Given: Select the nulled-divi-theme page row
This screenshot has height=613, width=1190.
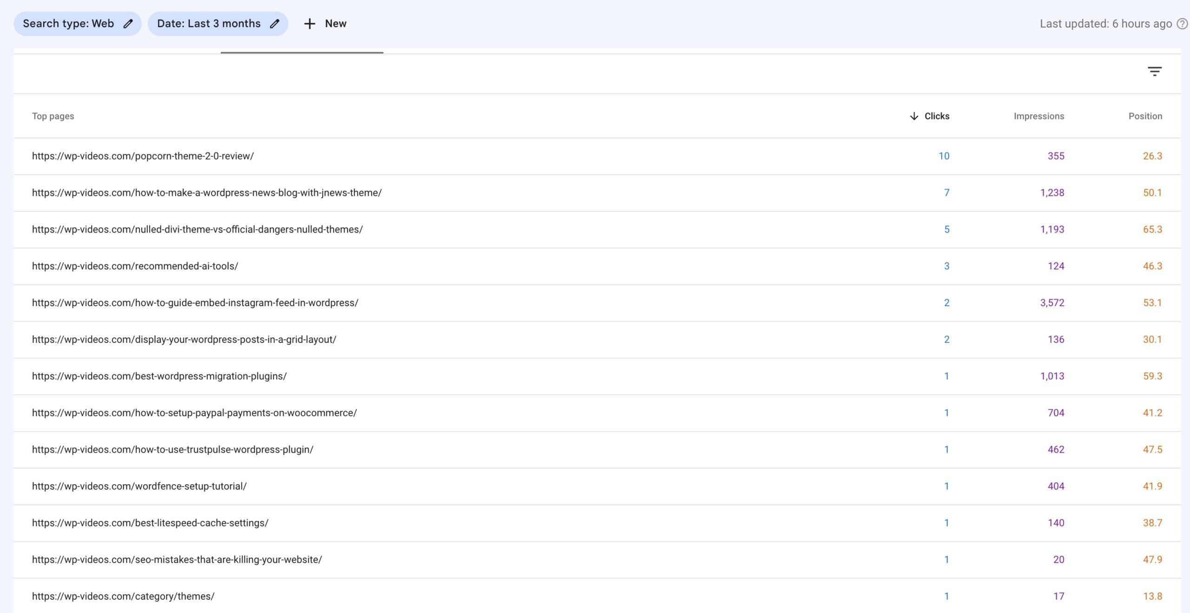Looking at the screenshot, I should tap(197, 230).
